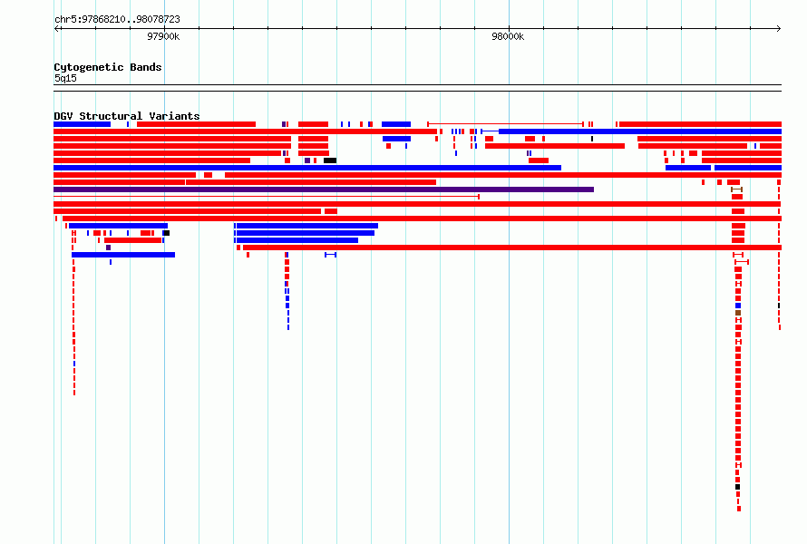The width and height of the screenshot is (807, 544).
Task: Select the thin red capped line variant in top row
Action: [x=505, y=124]
